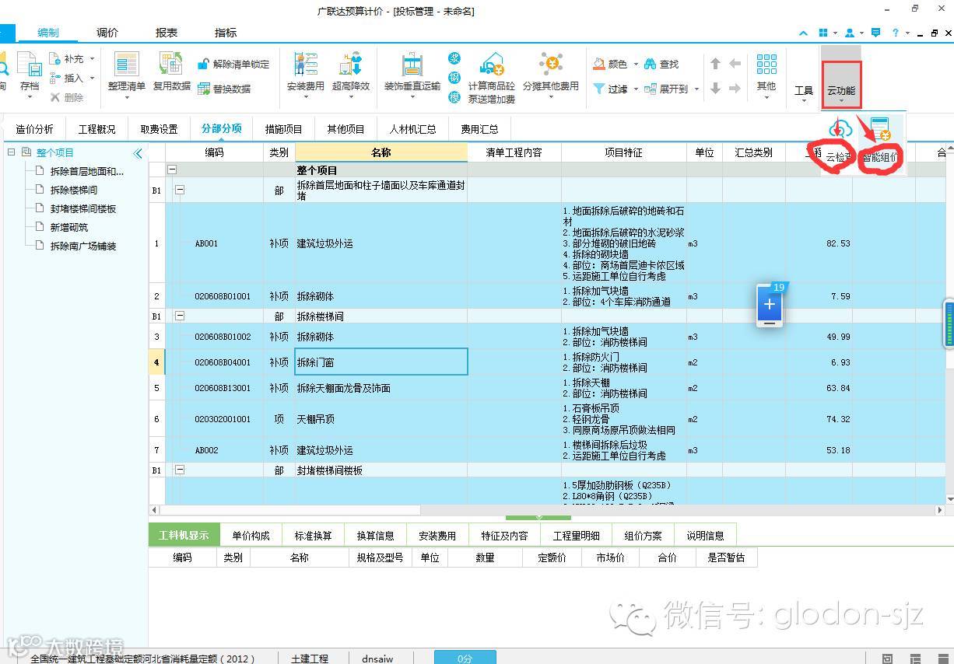Open the 过滤 dropdown
954x664 pixels.
click(x=636, y=89)
